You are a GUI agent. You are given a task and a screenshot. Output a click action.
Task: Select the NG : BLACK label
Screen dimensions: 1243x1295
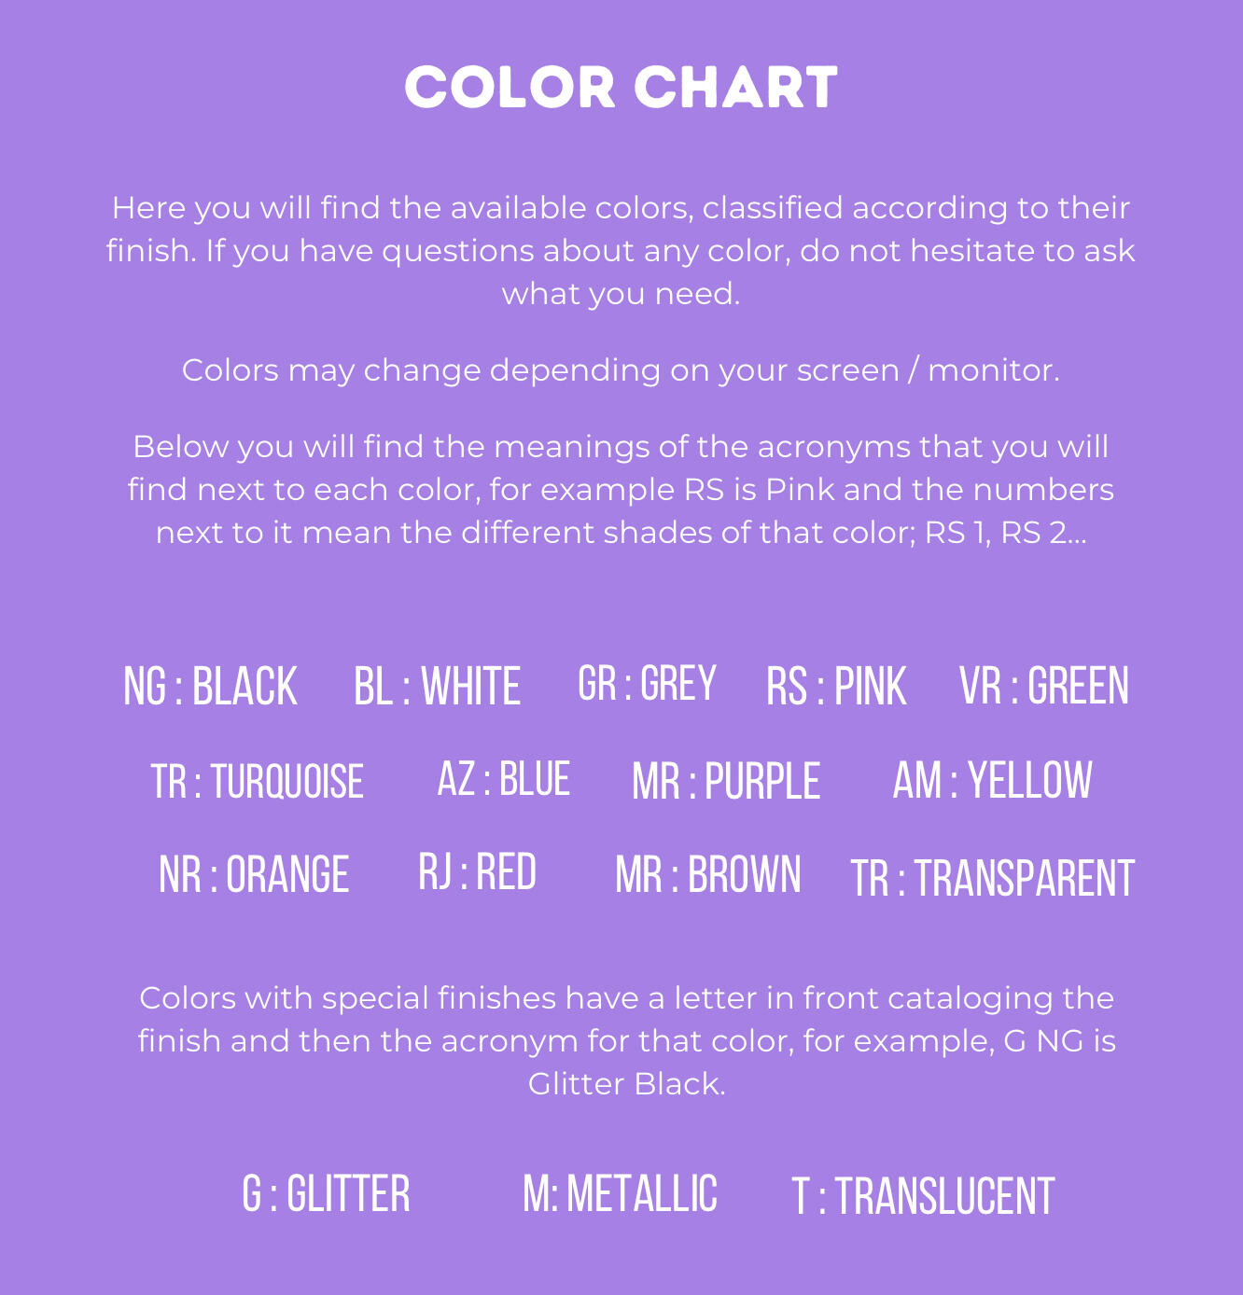[210, 687]
